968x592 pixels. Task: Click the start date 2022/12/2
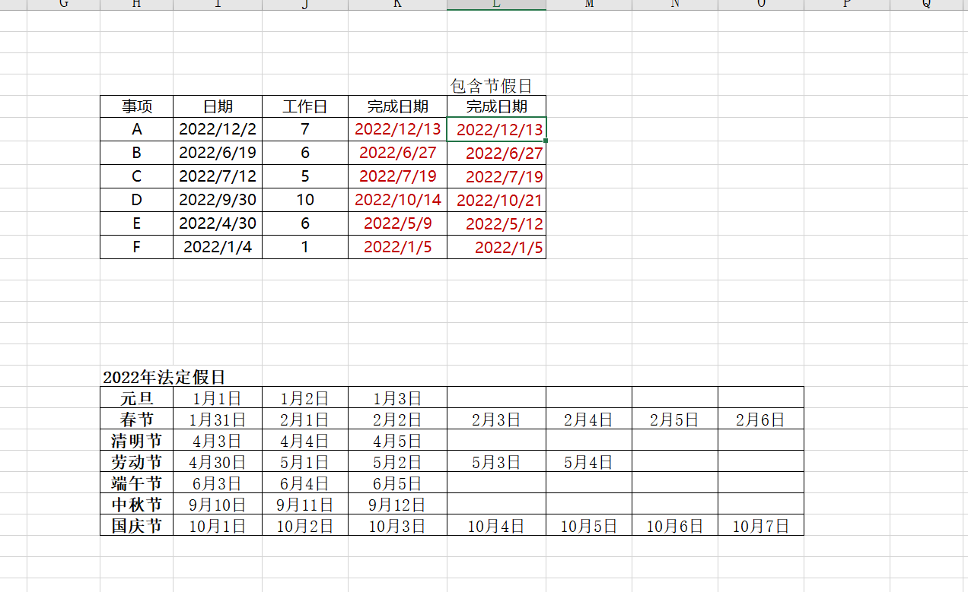[218, 129]
